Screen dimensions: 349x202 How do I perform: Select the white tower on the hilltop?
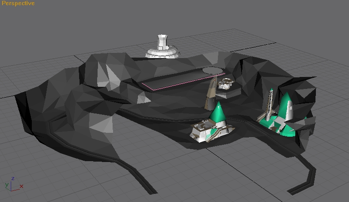click(162, 46)
